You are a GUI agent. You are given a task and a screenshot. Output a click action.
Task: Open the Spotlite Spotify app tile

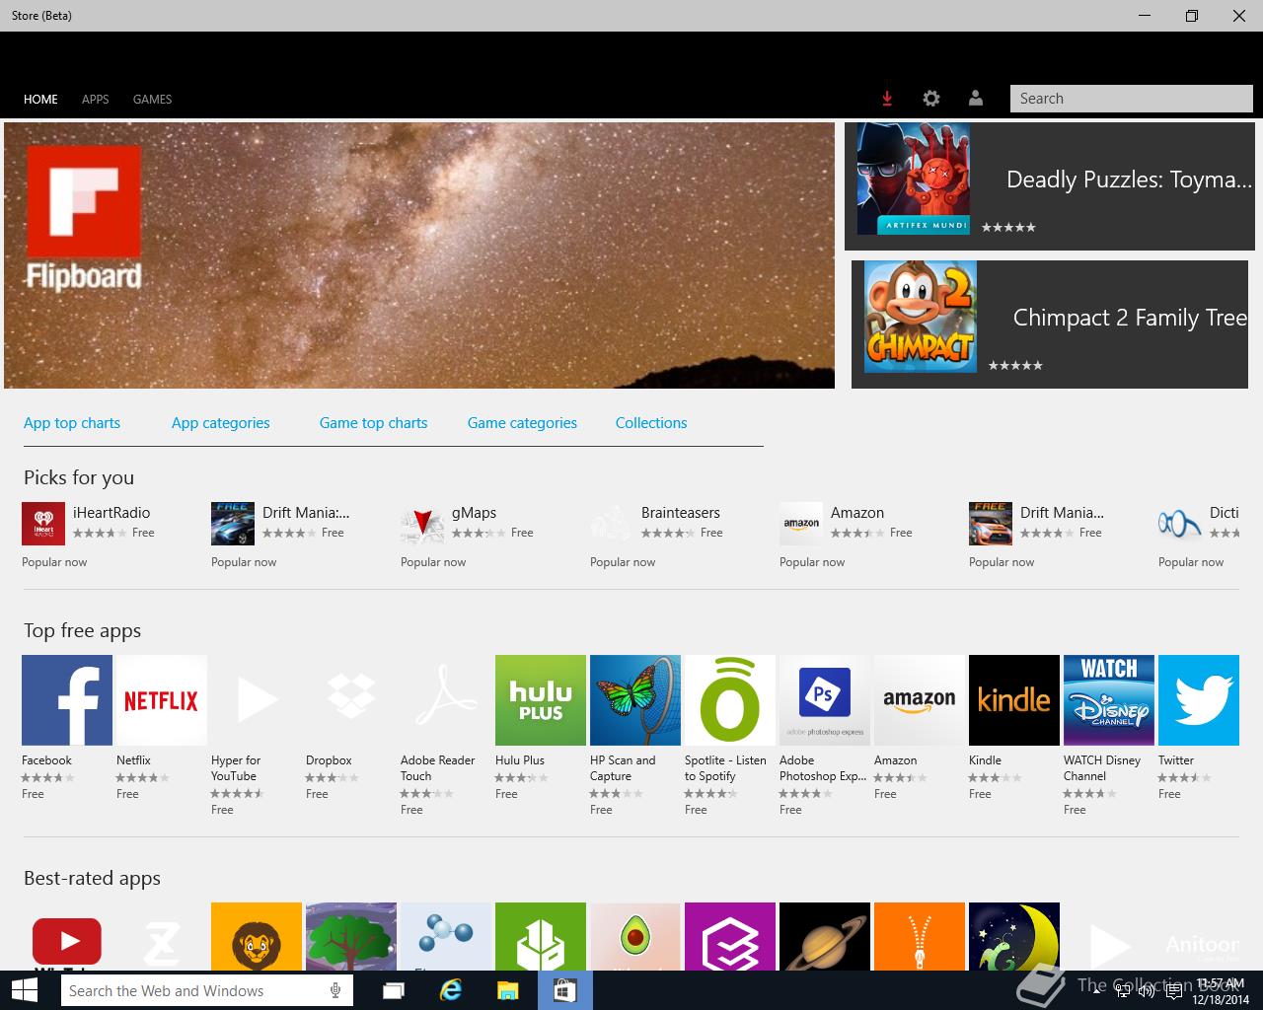(730, 700)
